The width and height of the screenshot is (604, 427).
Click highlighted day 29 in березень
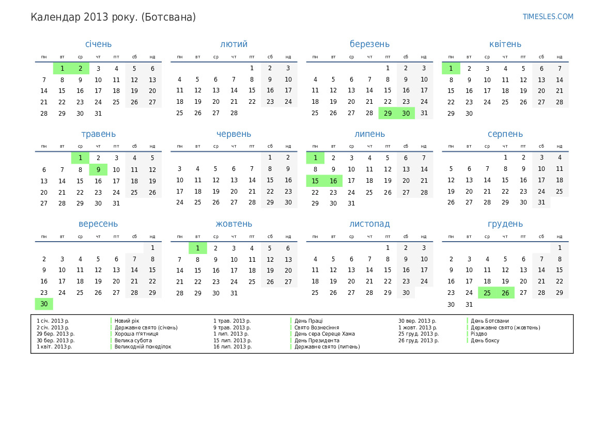pyautogui.click(x=388, y=113)
